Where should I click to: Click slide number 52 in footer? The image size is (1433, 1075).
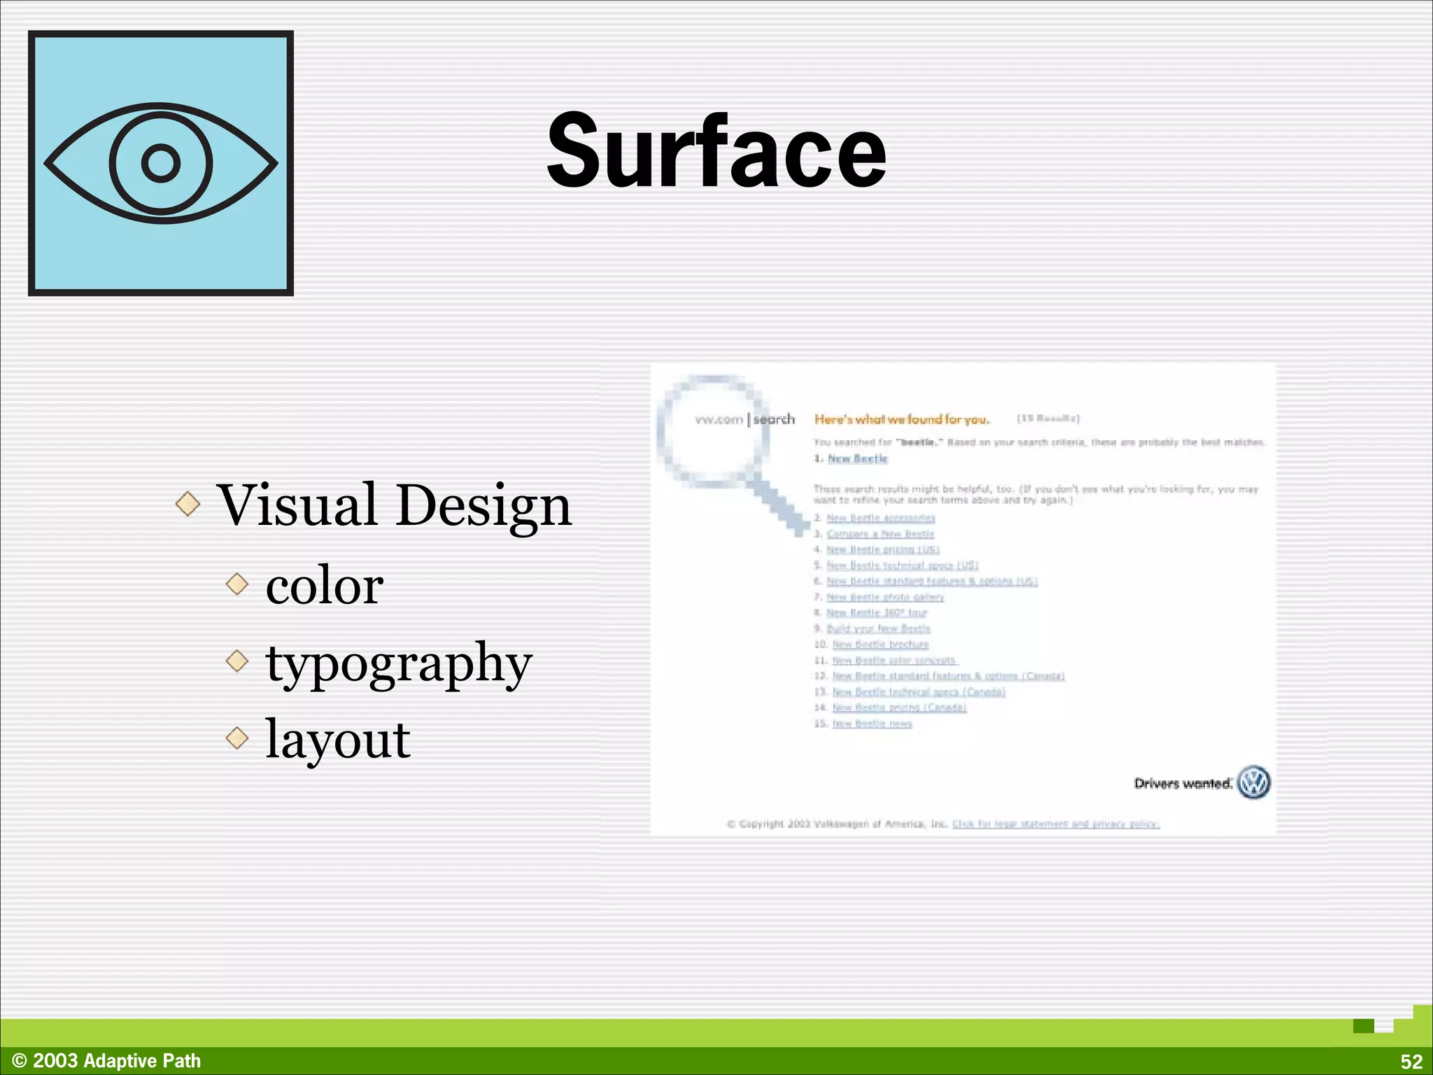coord(1411,1062)
